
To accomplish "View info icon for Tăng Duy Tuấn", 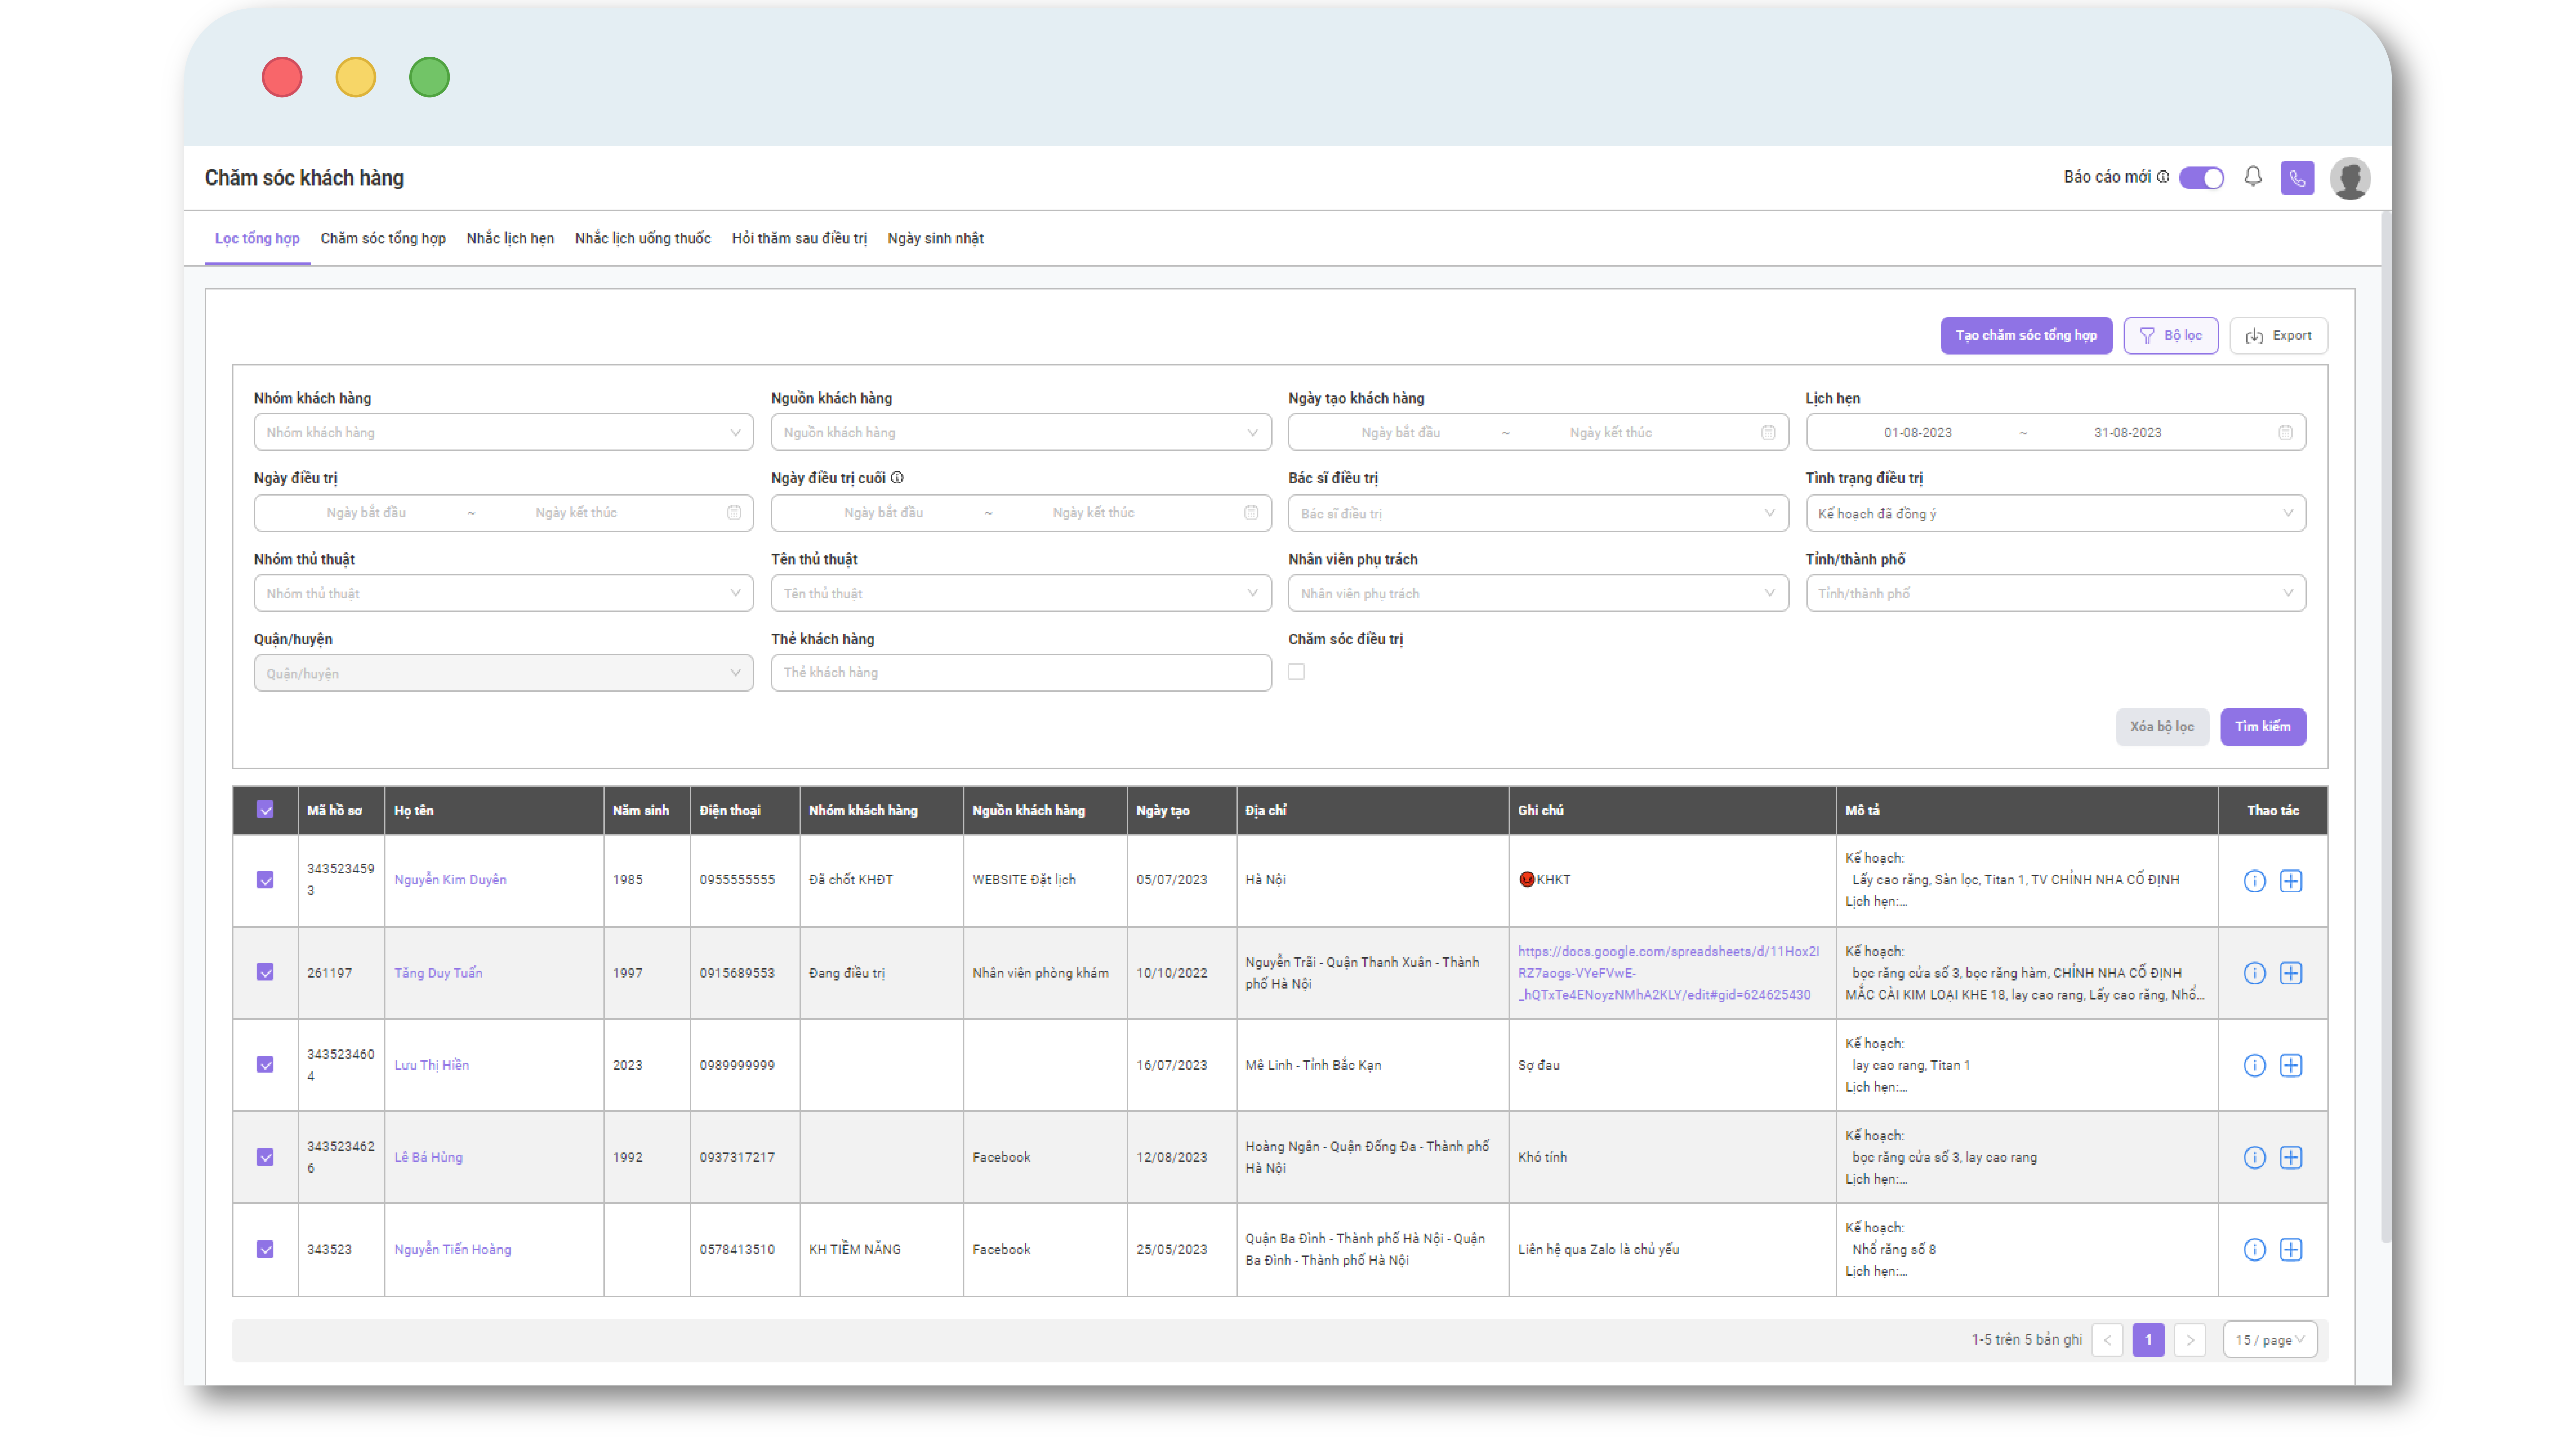I will (x=2254, y=973).
